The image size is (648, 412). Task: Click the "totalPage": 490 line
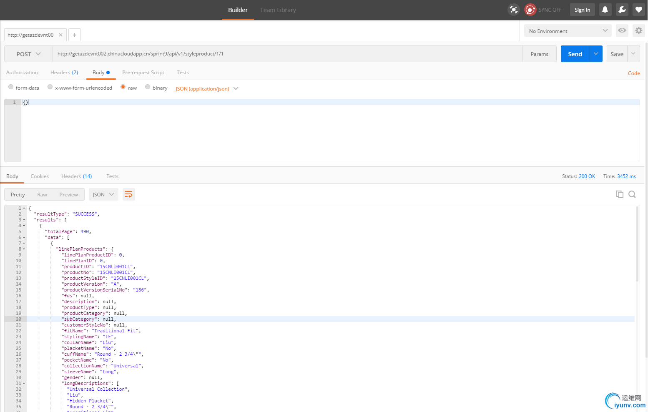pyautogui.click(x=68, y=231)
